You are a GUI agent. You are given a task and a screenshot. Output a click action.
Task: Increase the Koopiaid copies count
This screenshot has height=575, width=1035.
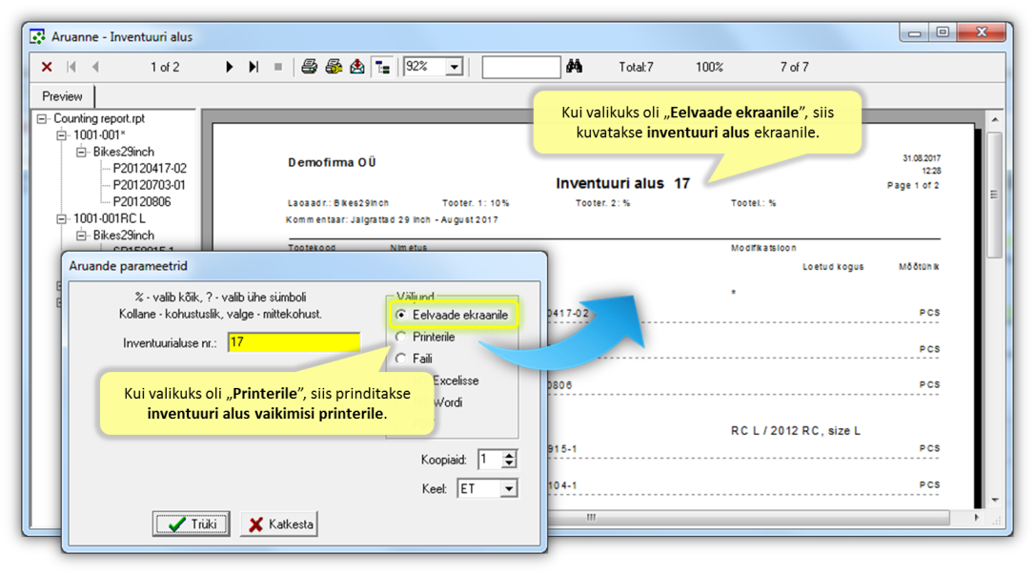[509, 454]
